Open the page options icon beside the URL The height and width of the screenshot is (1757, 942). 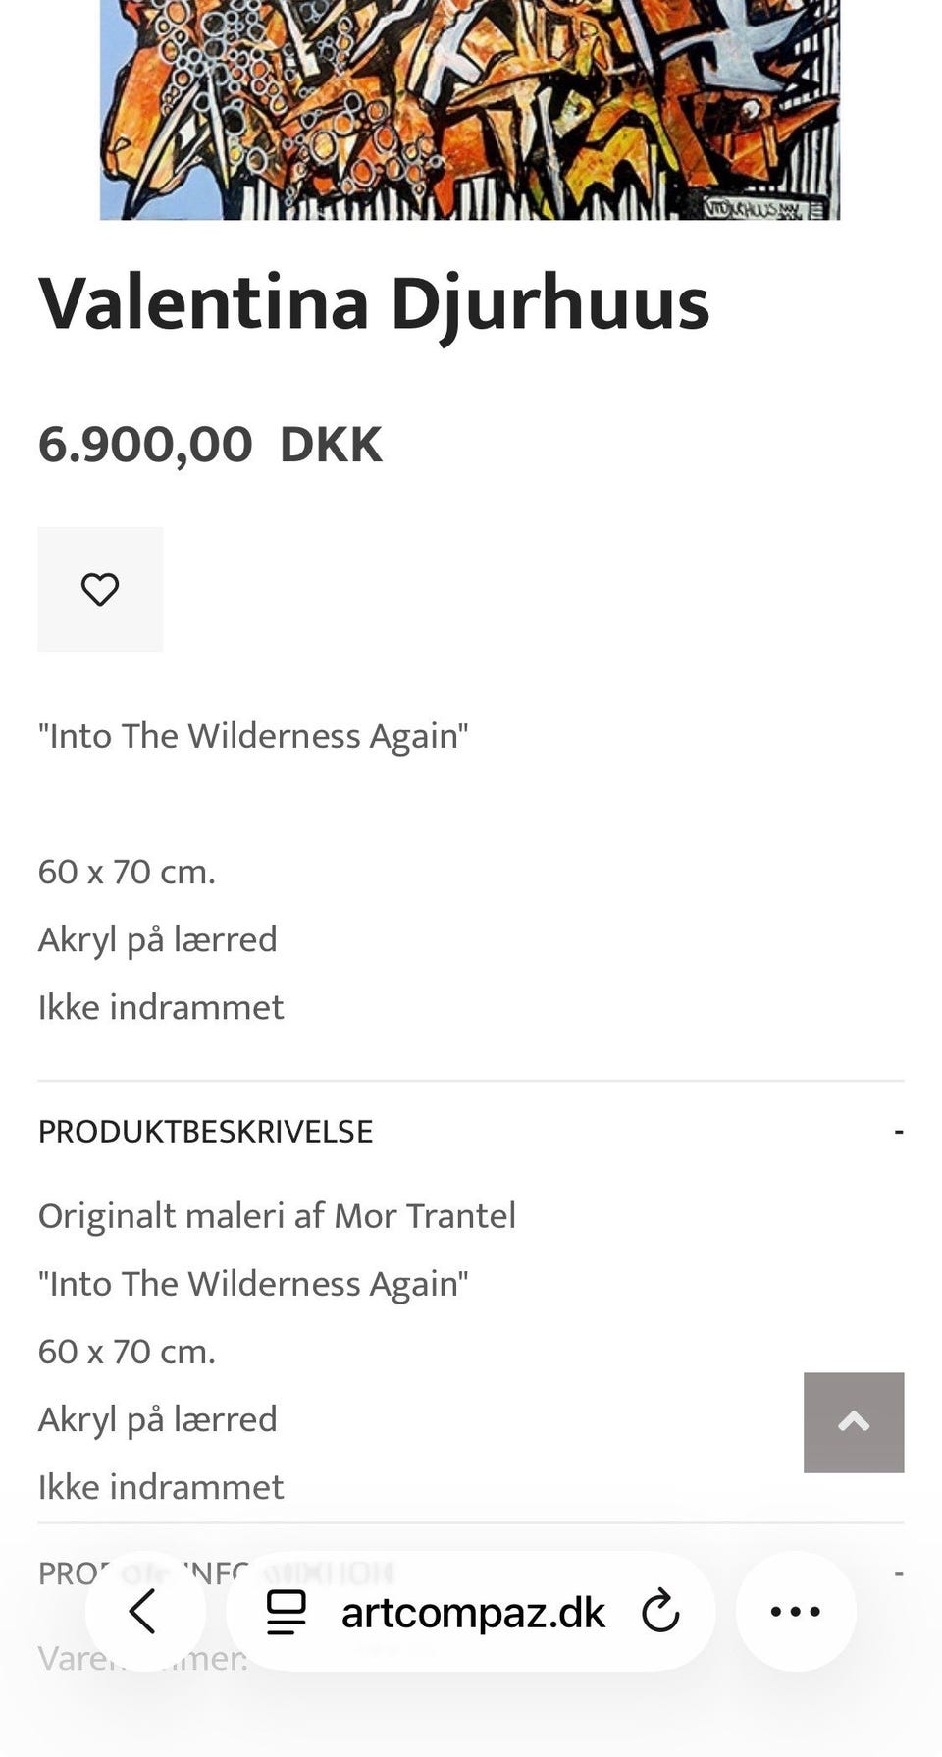(x=287, y=1612)
